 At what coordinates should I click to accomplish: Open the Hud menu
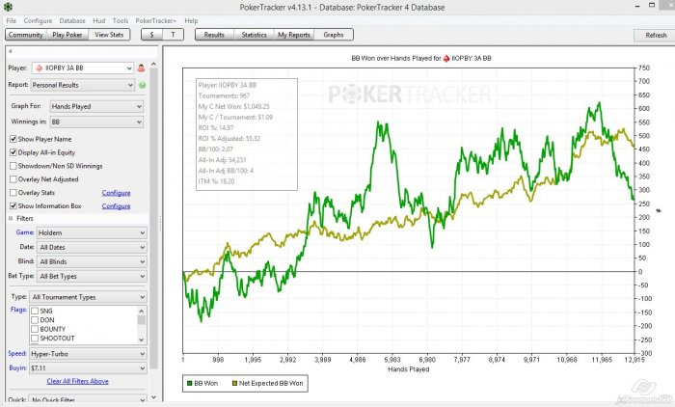(x=99, y=20)
